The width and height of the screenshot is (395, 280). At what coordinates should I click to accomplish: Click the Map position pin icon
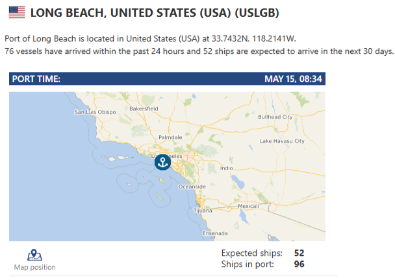click(x=34, y=255)
